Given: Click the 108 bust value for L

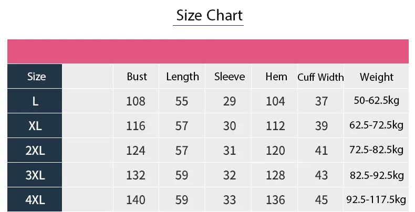Looking at the screenshot, I should click(136, 101).
